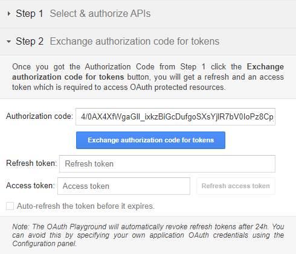Viewport: 296px width, 254px height.
Task: Click the 'Step 2' heading label
Action: pyautogui.click(x=30, y=42)
